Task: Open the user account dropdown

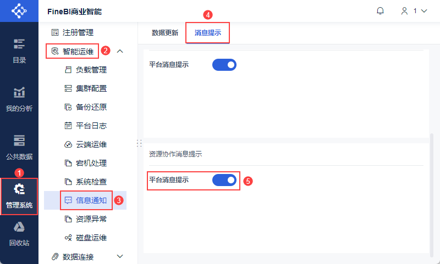Action: point(414,11)
